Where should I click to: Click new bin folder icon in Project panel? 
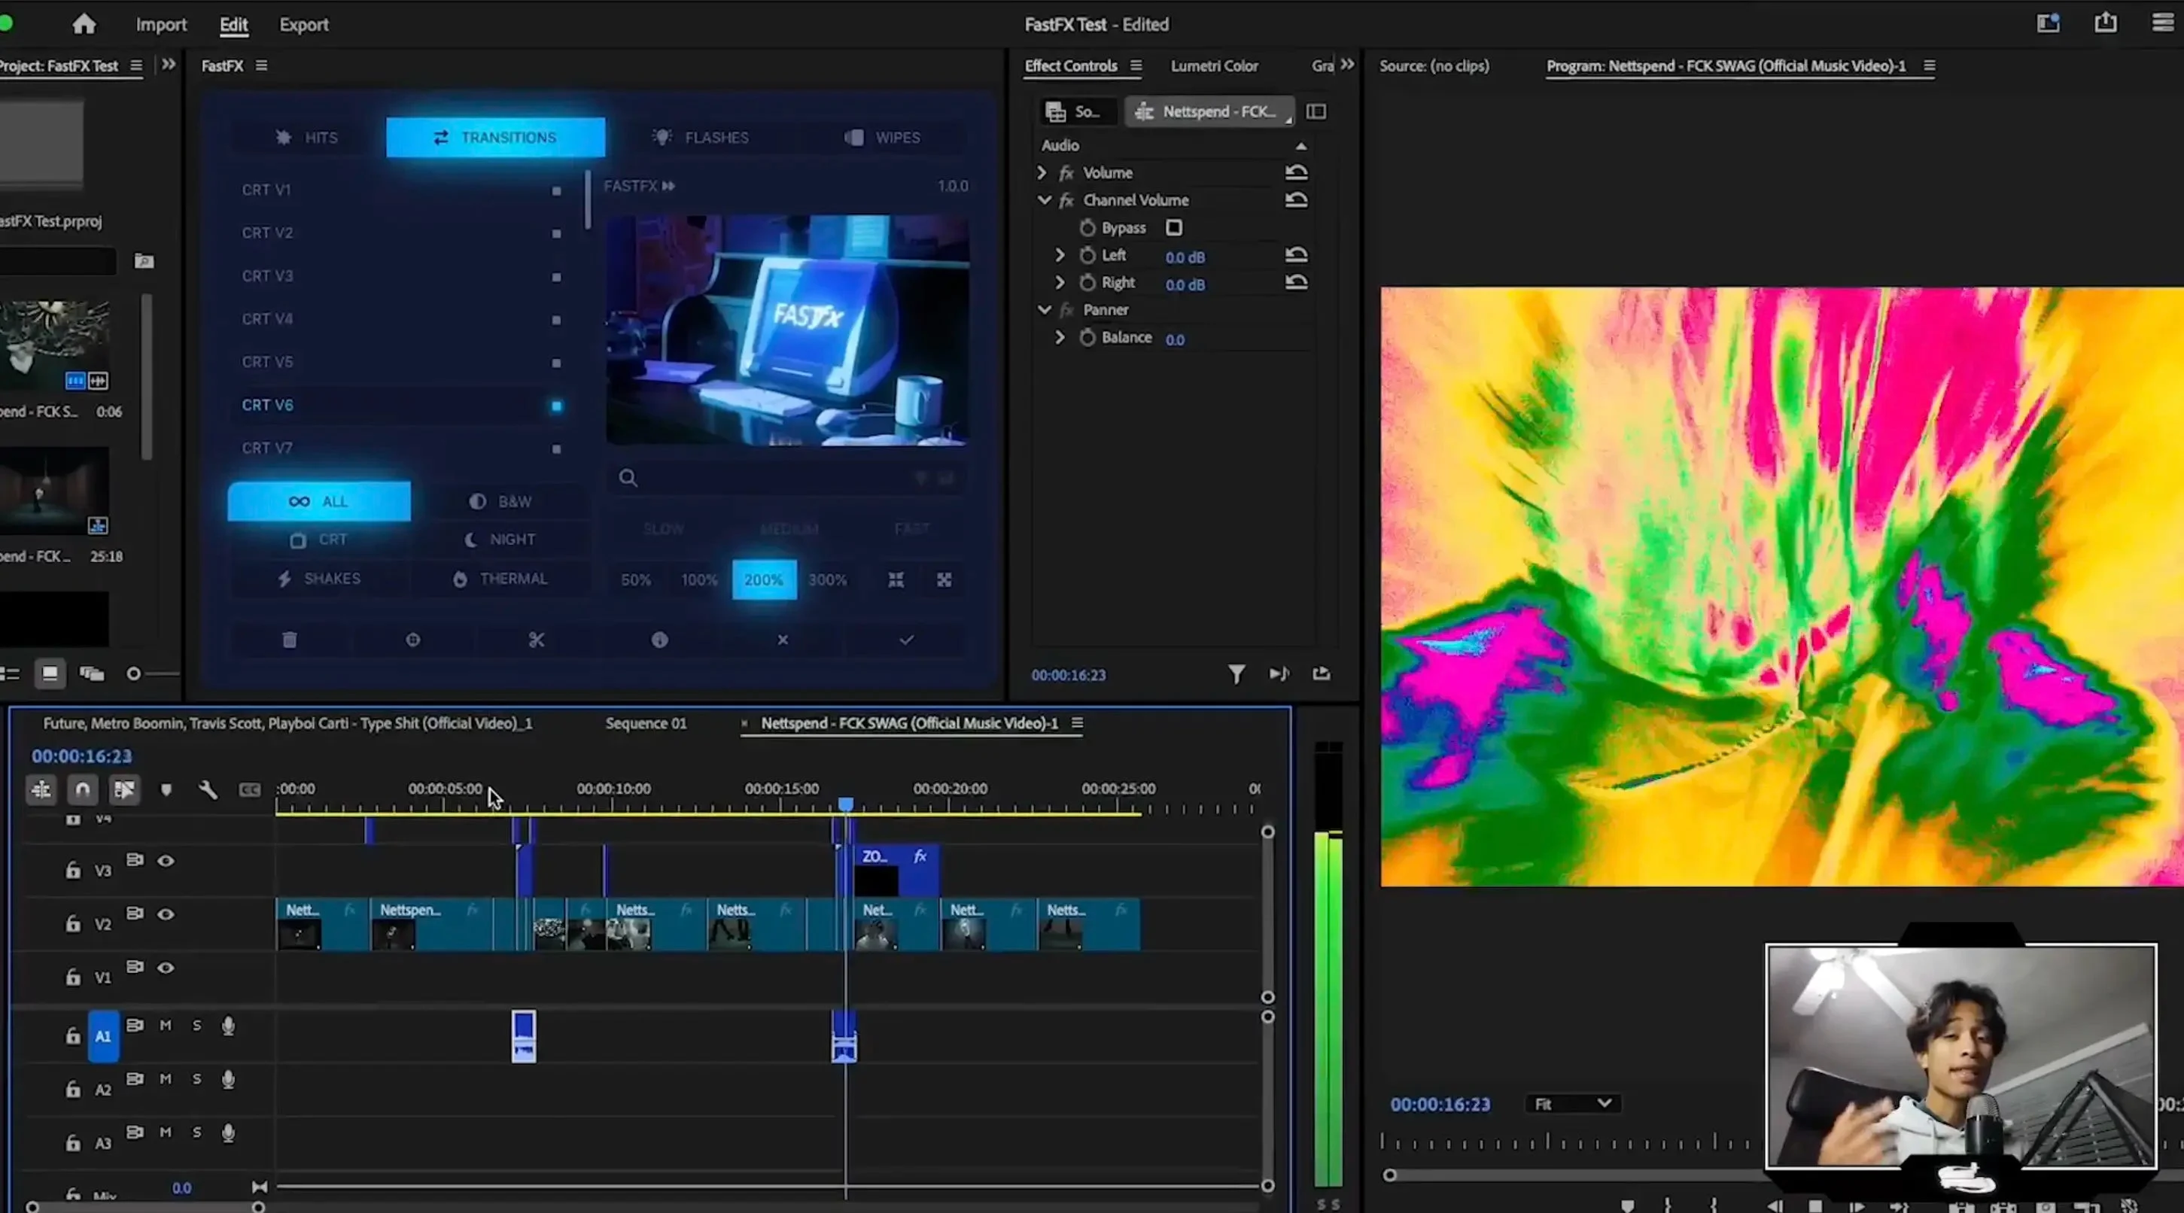(144, 261)
